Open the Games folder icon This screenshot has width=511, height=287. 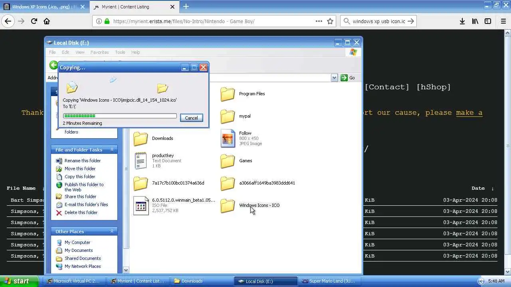tap(228, 161)
